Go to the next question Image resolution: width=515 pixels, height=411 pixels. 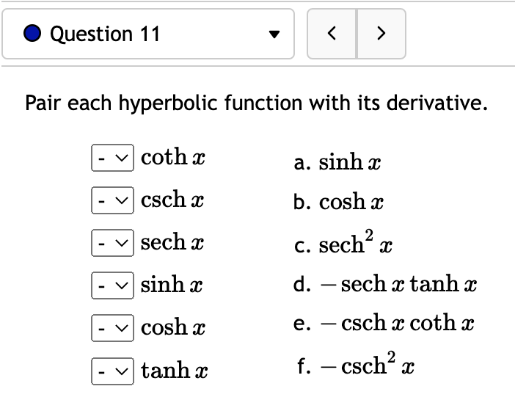[x=381, y=34]
